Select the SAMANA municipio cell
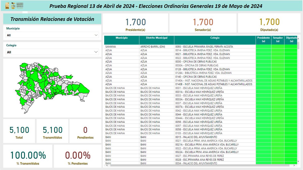303x170 pixels. coord(122,46)
